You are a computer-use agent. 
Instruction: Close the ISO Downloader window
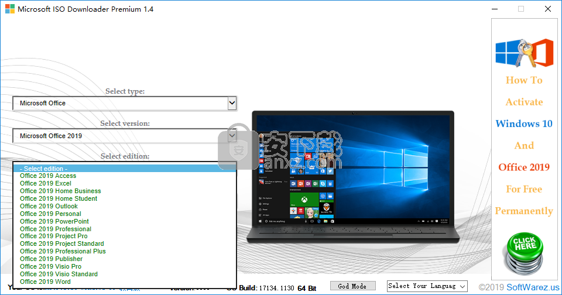coord(548,9)
